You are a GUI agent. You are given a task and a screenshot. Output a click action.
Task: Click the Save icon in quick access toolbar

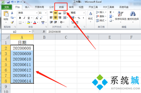click(8, 2)
